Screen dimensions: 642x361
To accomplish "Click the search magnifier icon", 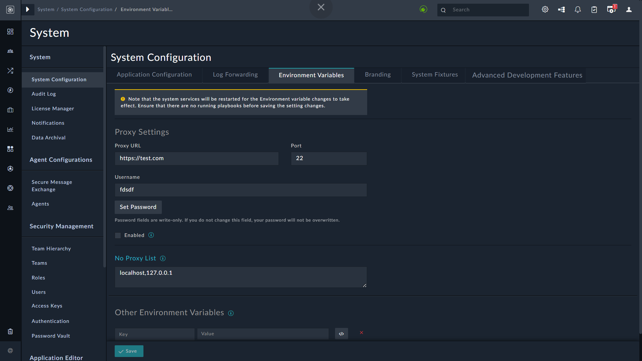I will (x=443, y=10).
